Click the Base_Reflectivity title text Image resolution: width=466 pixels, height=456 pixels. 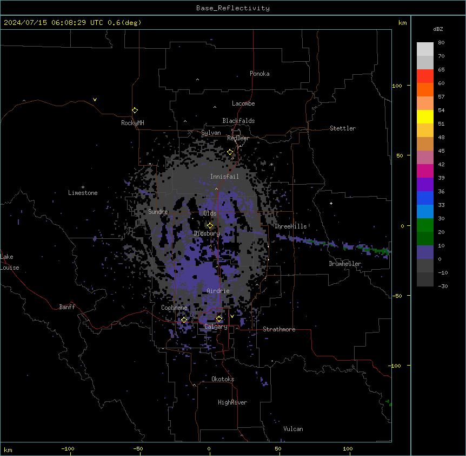[x=233, y=8]
